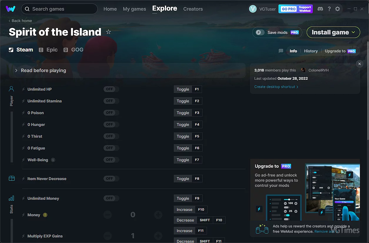Click the Unlimited Money lightning icon
The width and height of the screenshot is (369, 243).
[x=24, y=198]
